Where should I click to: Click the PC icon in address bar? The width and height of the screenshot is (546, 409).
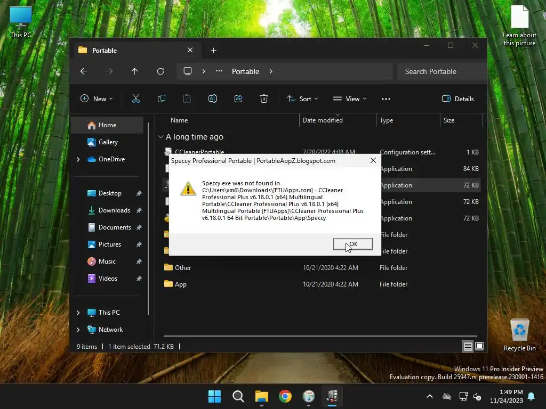pyautogui.click(x=188, y=71)
